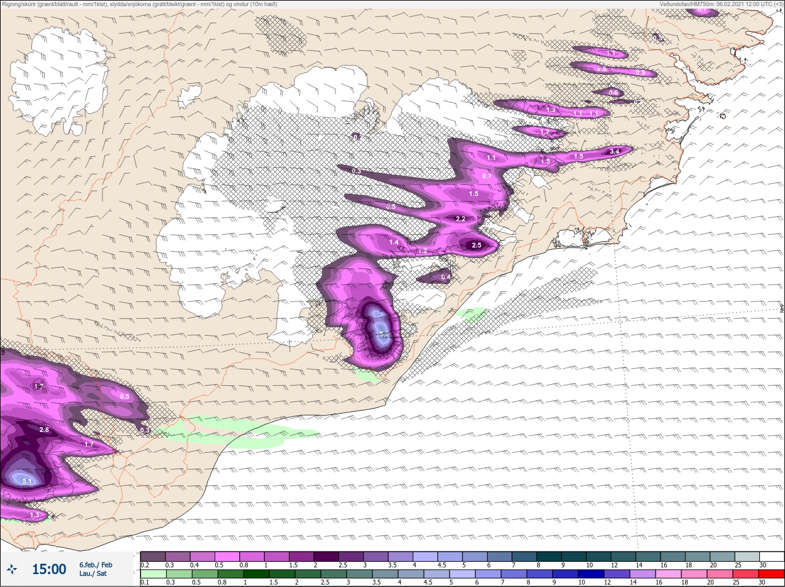Click the 2.2 value label on the map

coord(461,219)
